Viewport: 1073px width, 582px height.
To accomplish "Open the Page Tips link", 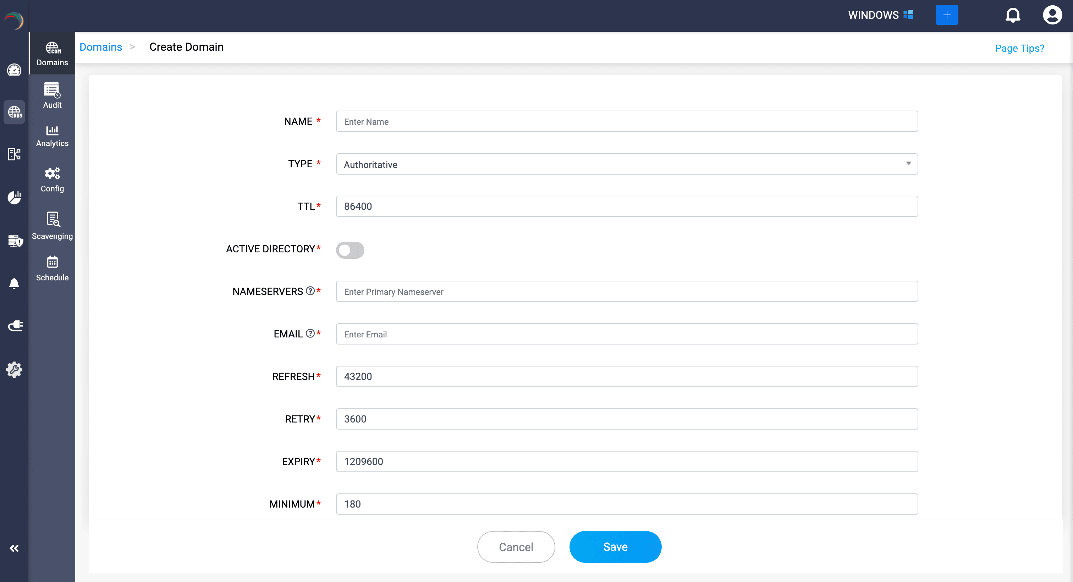I will click(x=1019, y=48).
